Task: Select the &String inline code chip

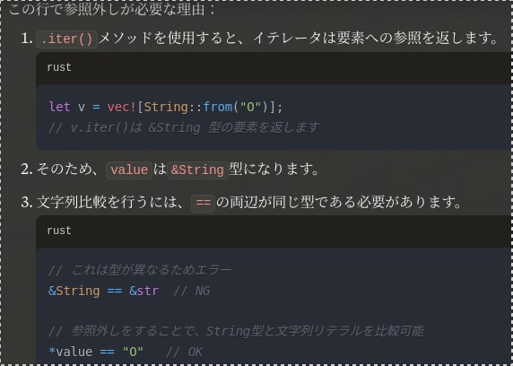Action: 197,170
